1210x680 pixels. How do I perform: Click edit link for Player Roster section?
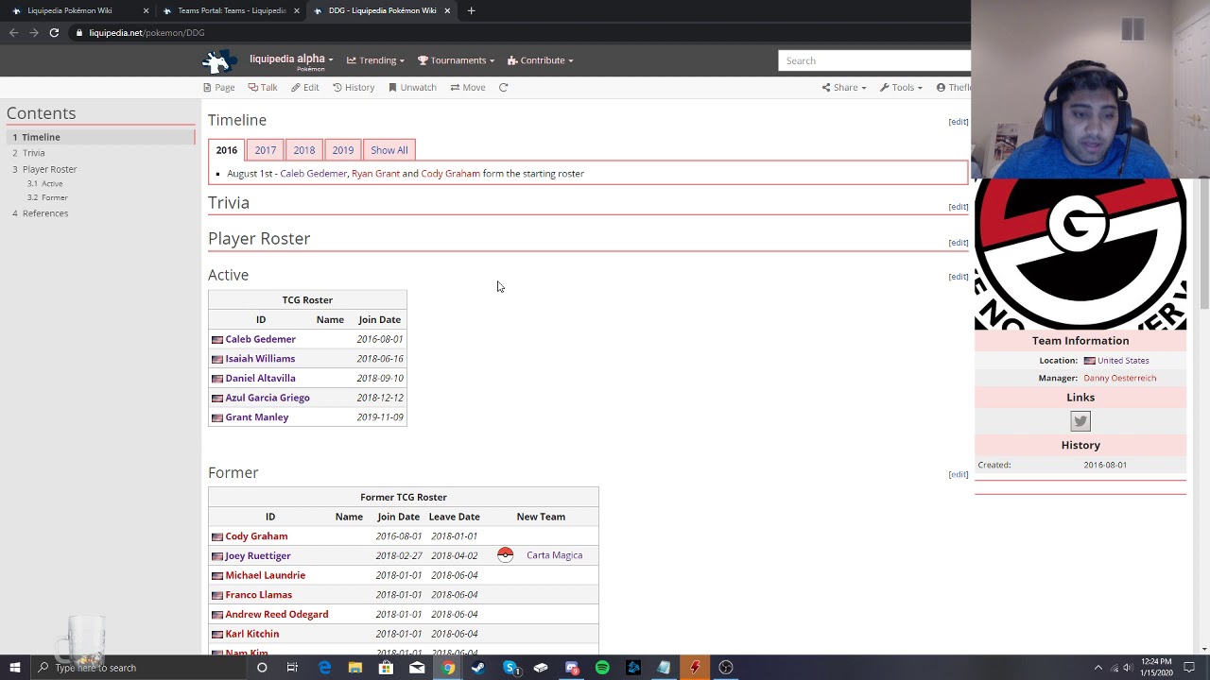coord(958,243)
